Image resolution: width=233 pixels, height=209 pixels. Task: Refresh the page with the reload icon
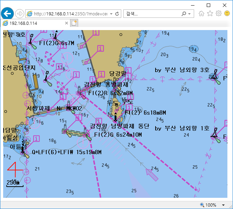[117, 14]
